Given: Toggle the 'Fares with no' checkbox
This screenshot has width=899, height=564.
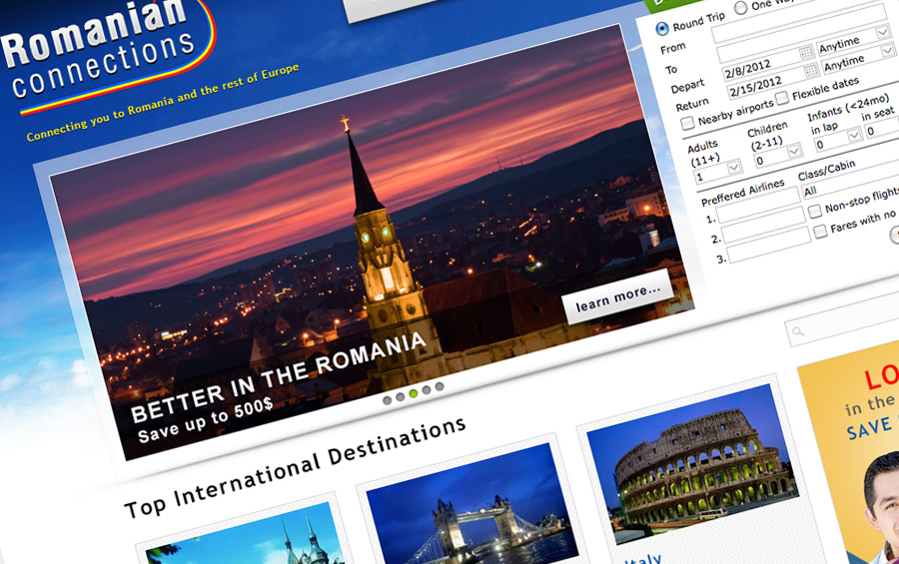Looking at the screenshot, I should 820,231.
